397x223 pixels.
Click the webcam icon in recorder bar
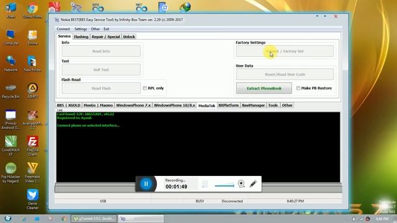point(241,183)
